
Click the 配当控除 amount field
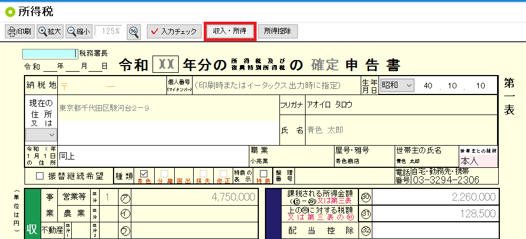click(x=435, y=231)
